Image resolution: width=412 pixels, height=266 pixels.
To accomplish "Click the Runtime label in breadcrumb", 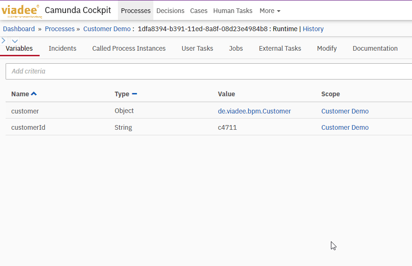I will click(285, 29).
